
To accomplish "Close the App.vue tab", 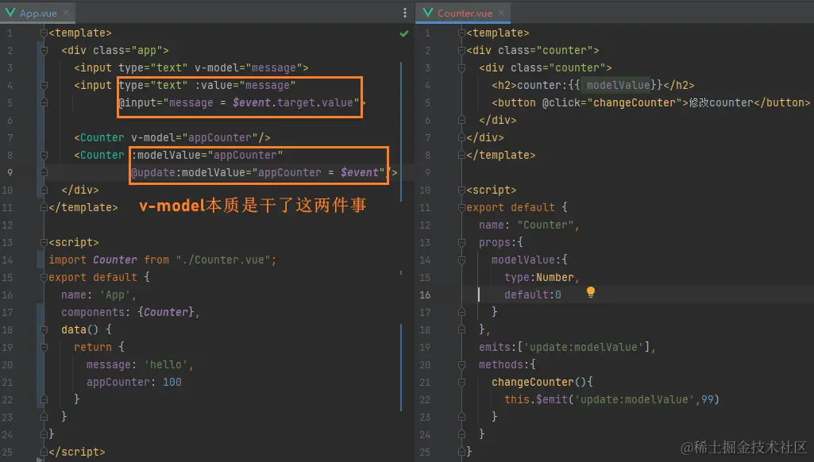I will [66, 13].
